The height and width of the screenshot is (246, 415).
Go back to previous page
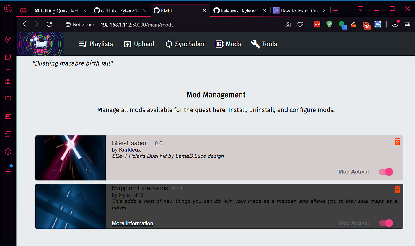[24, 25]
